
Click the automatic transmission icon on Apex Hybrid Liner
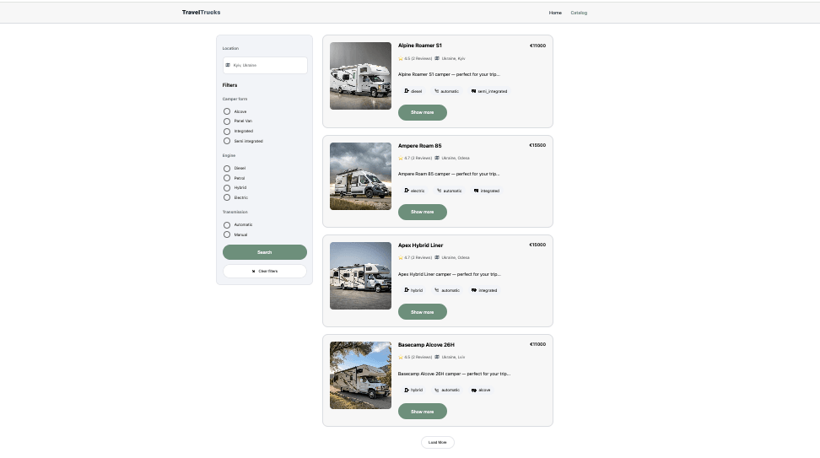click(437, 290)
